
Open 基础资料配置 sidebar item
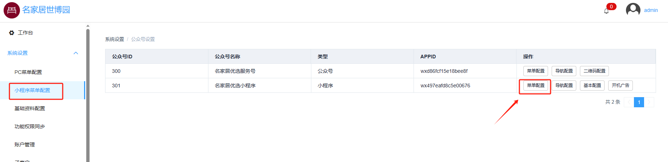tap(30, 108)
